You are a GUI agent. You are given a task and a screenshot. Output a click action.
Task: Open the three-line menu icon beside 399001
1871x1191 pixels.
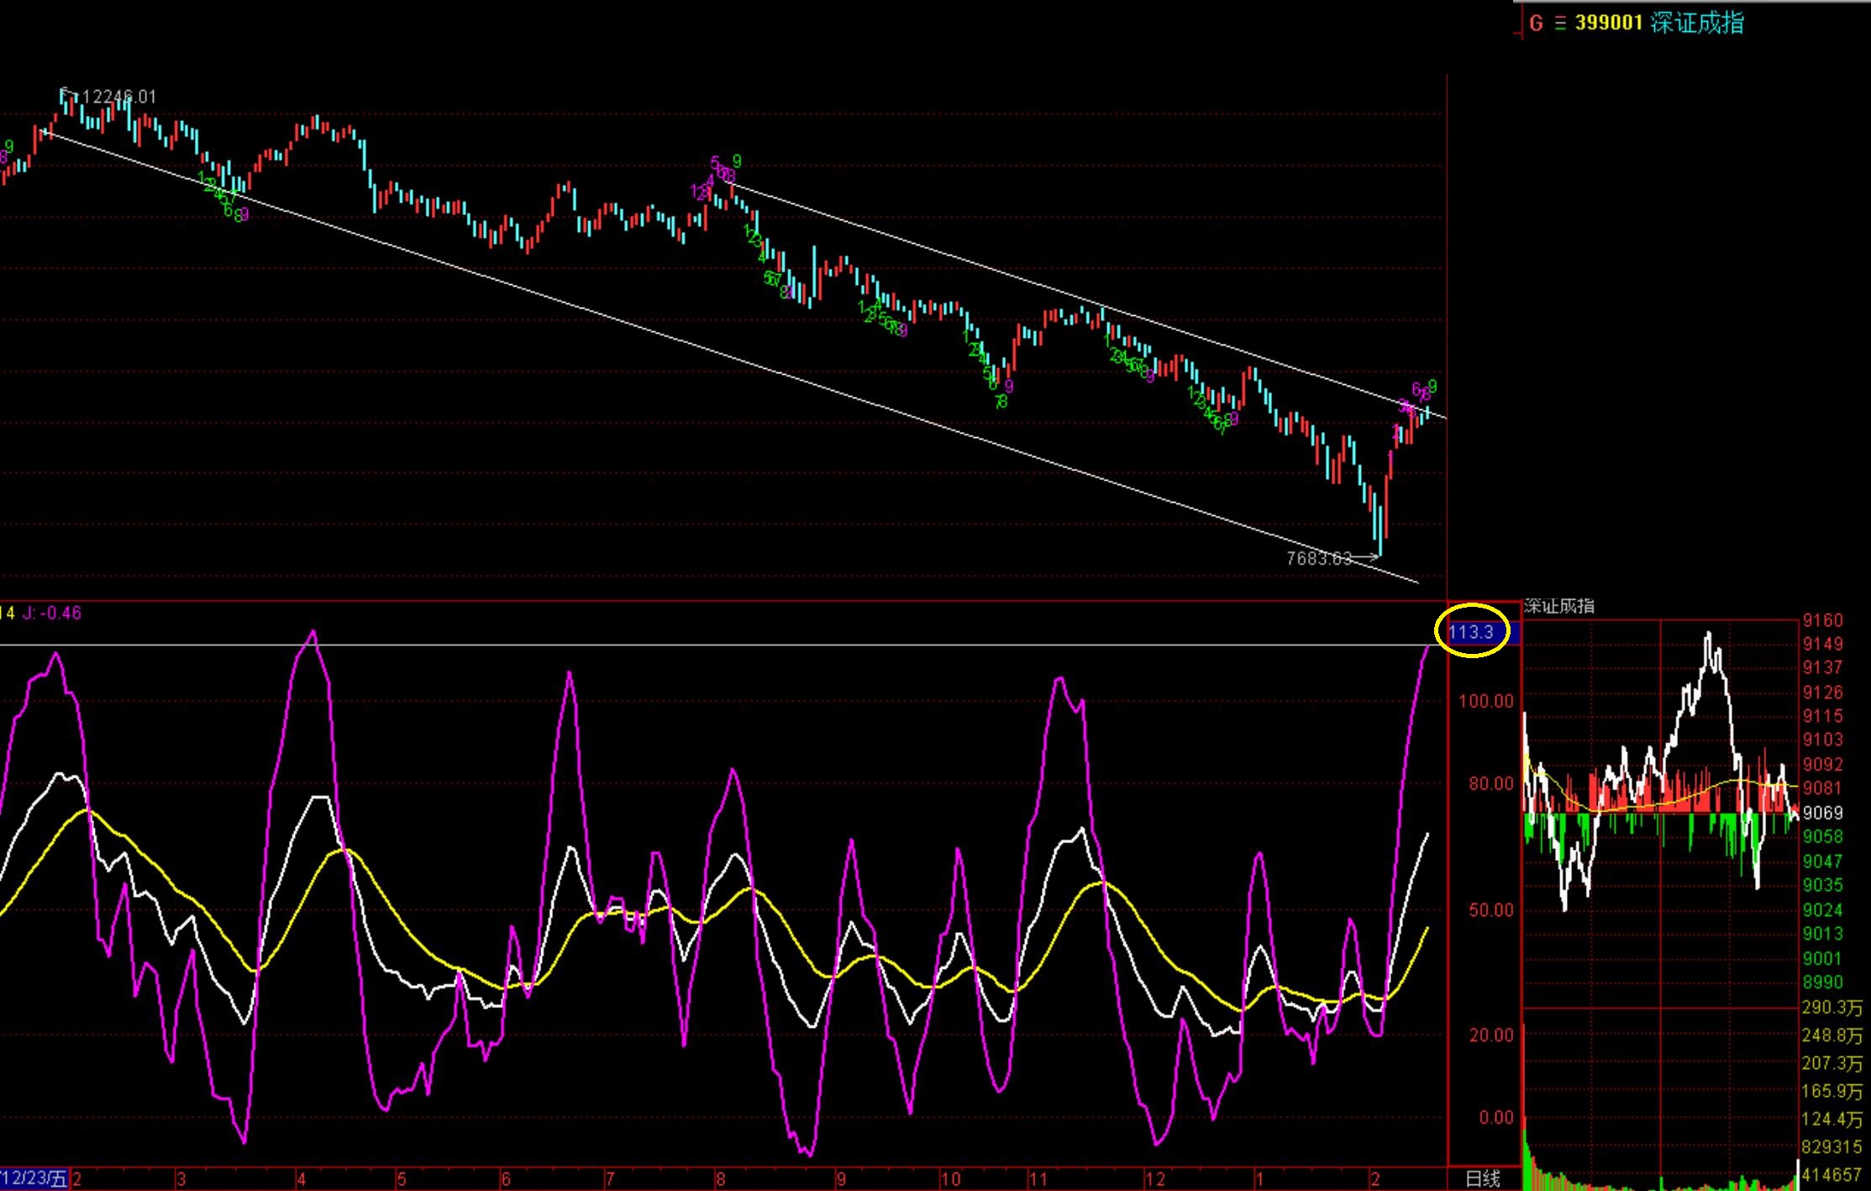click(x=1560, y=23)
